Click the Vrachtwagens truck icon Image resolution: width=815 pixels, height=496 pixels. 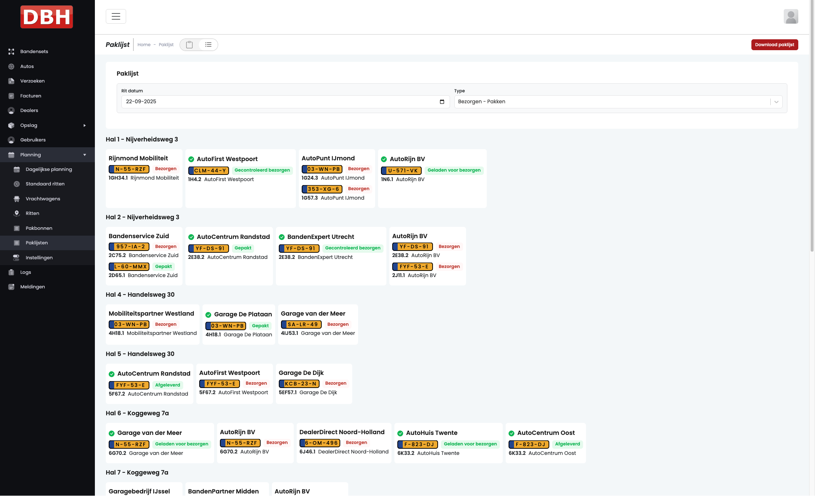tap(17, 199)
